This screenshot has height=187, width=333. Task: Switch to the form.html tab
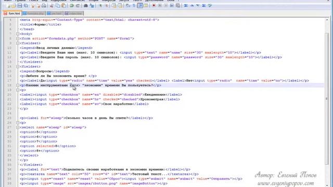12,14
